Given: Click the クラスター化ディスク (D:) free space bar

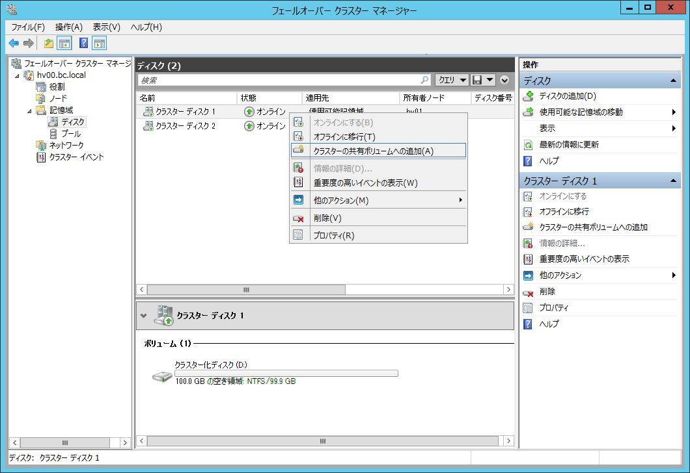Looking at the screenshot, I should pyautogui.click(x=286, y=374).
